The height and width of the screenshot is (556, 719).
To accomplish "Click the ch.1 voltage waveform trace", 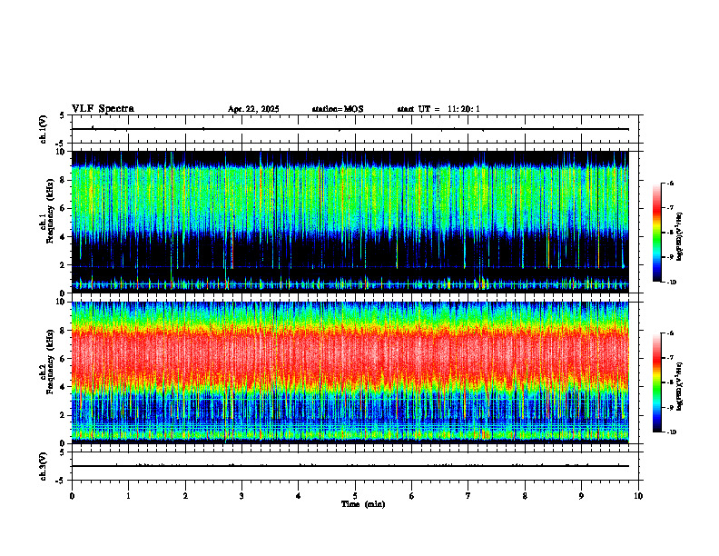I will tap(350, 129).
